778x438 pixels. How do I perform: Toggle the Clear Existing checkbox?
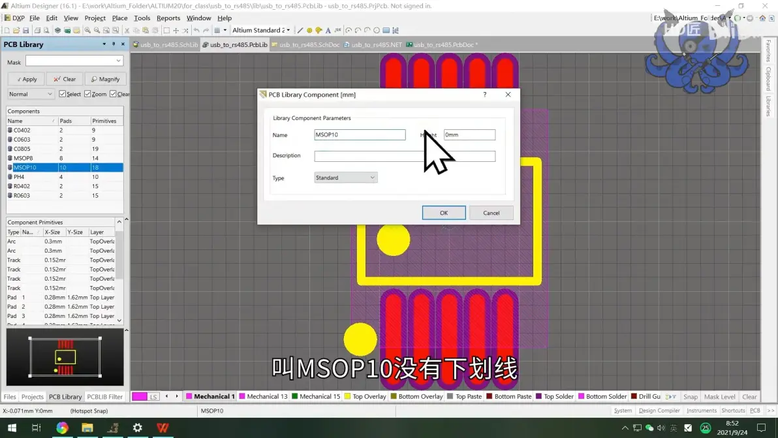113,94
